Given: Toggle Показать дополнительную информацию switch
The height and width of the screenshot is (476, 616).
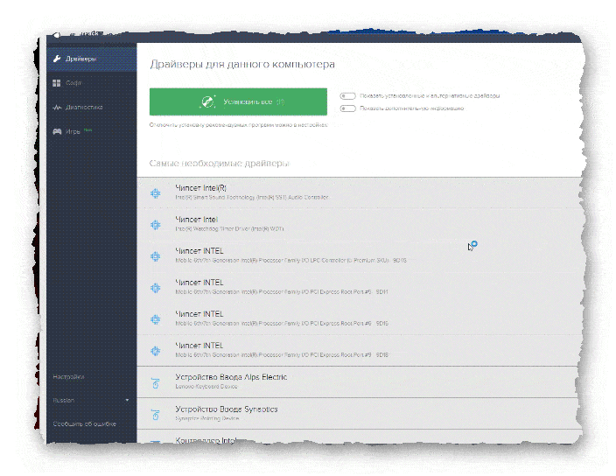Looking at the screenshot, I should coord(347,108).
